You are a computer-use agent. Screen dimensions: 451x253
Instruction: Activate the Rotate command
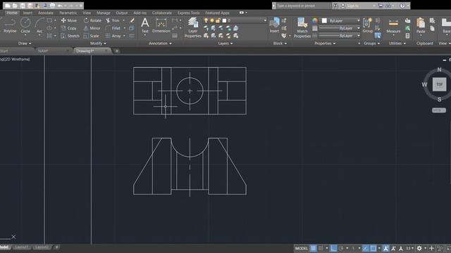pos(92,20)
